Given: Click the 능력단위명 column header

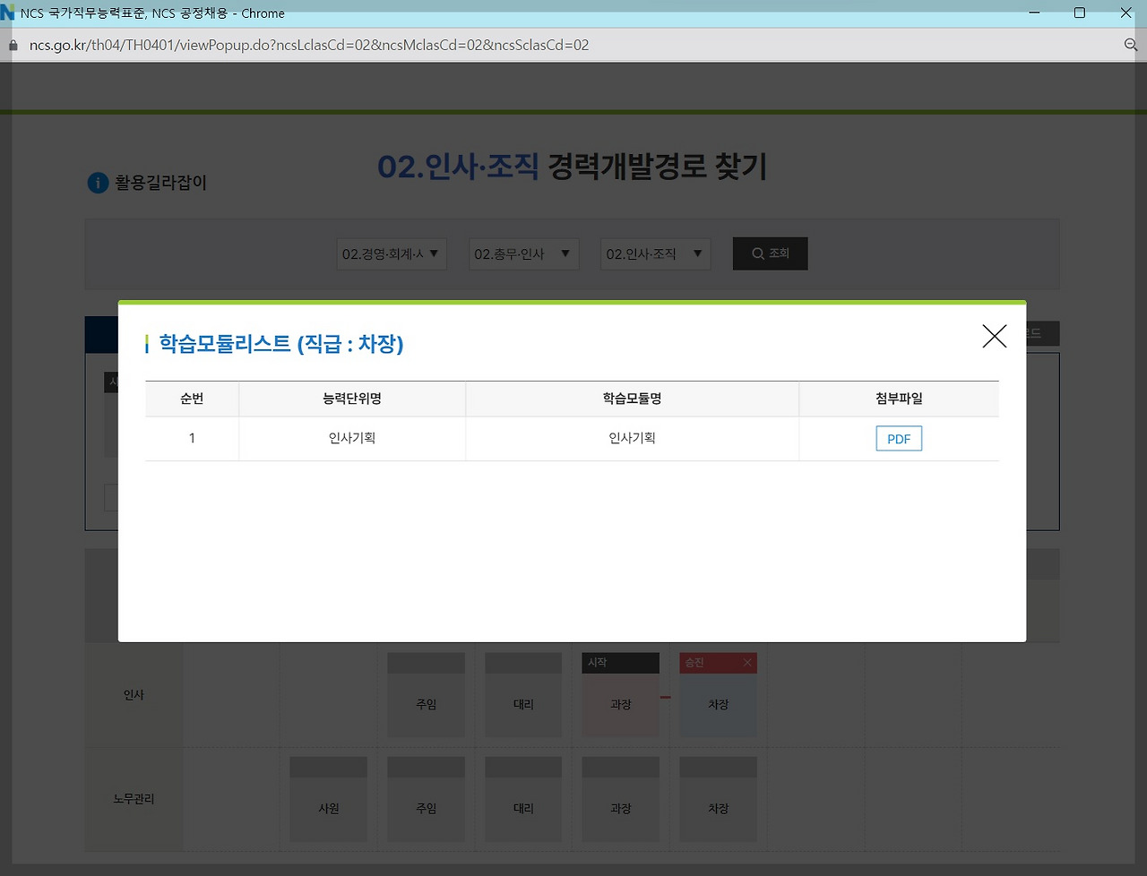Looking at the screenshot, I should 352,399.
